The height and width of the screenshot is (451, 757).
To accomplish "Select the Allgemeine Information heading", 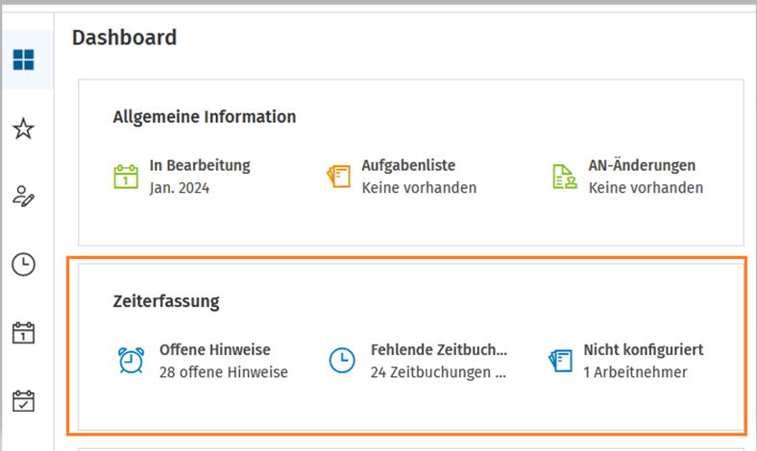I will tap(205, 117).
